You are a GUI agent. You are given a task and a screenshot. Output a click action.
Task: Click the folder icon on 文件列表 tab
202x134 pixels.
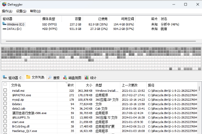coord(28,77)
